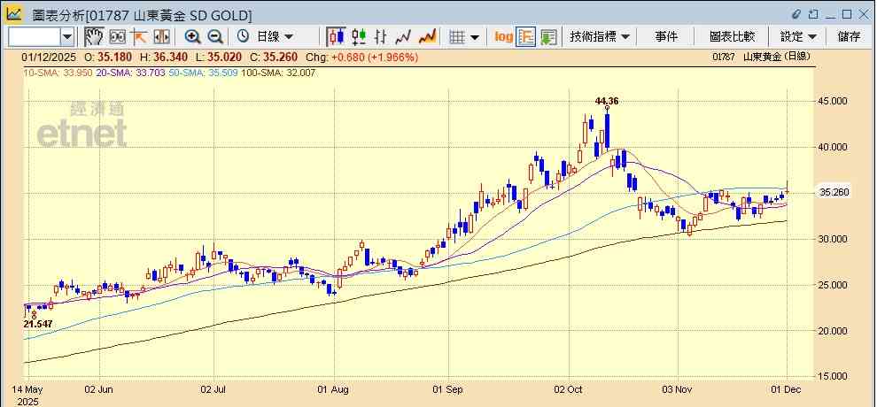Viewport: 877px width, 407px height.
Task: Click the zoom in magnifier
Action: (192, 36)
